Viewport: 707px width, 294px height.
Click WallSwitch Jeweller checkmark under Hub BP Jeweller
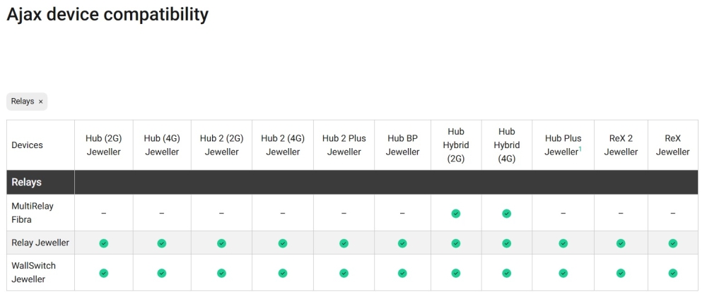[402, 273]
